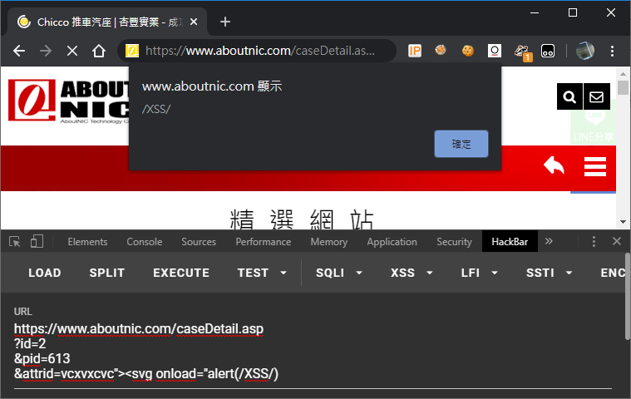
Task: Close the DevTools panel
Action: [617, 241]
